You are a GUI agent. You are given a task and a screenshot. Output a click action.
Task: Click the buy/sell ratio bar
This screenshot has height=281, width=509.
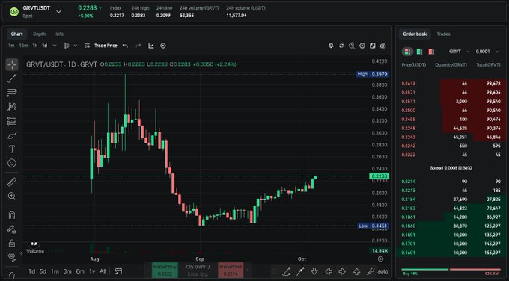tap(451, 269)
